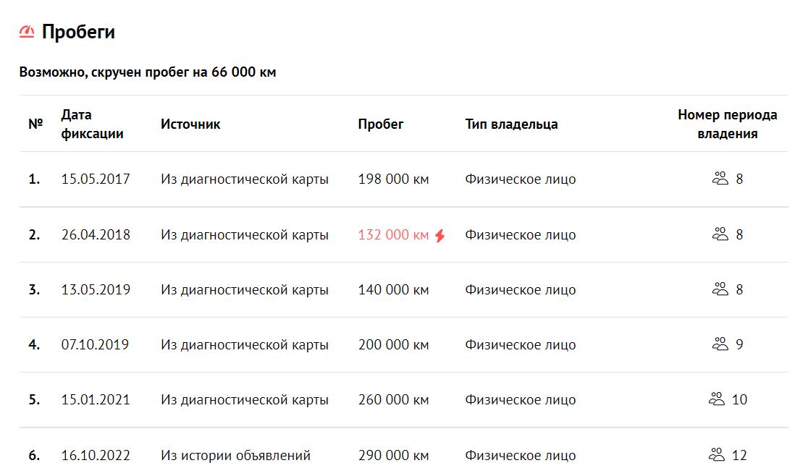Select Физическое лицо in row 4
Screen dimensions: 808x476
(521, 344)
